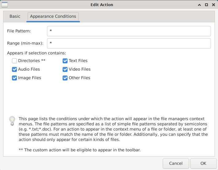Click the toolbar eligibility footnote text
This screenshot has width=218, height=170.
tap(80, 150)
